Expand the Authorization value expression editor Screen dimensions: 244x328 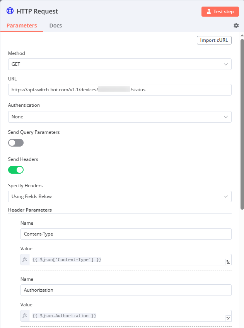228,318
